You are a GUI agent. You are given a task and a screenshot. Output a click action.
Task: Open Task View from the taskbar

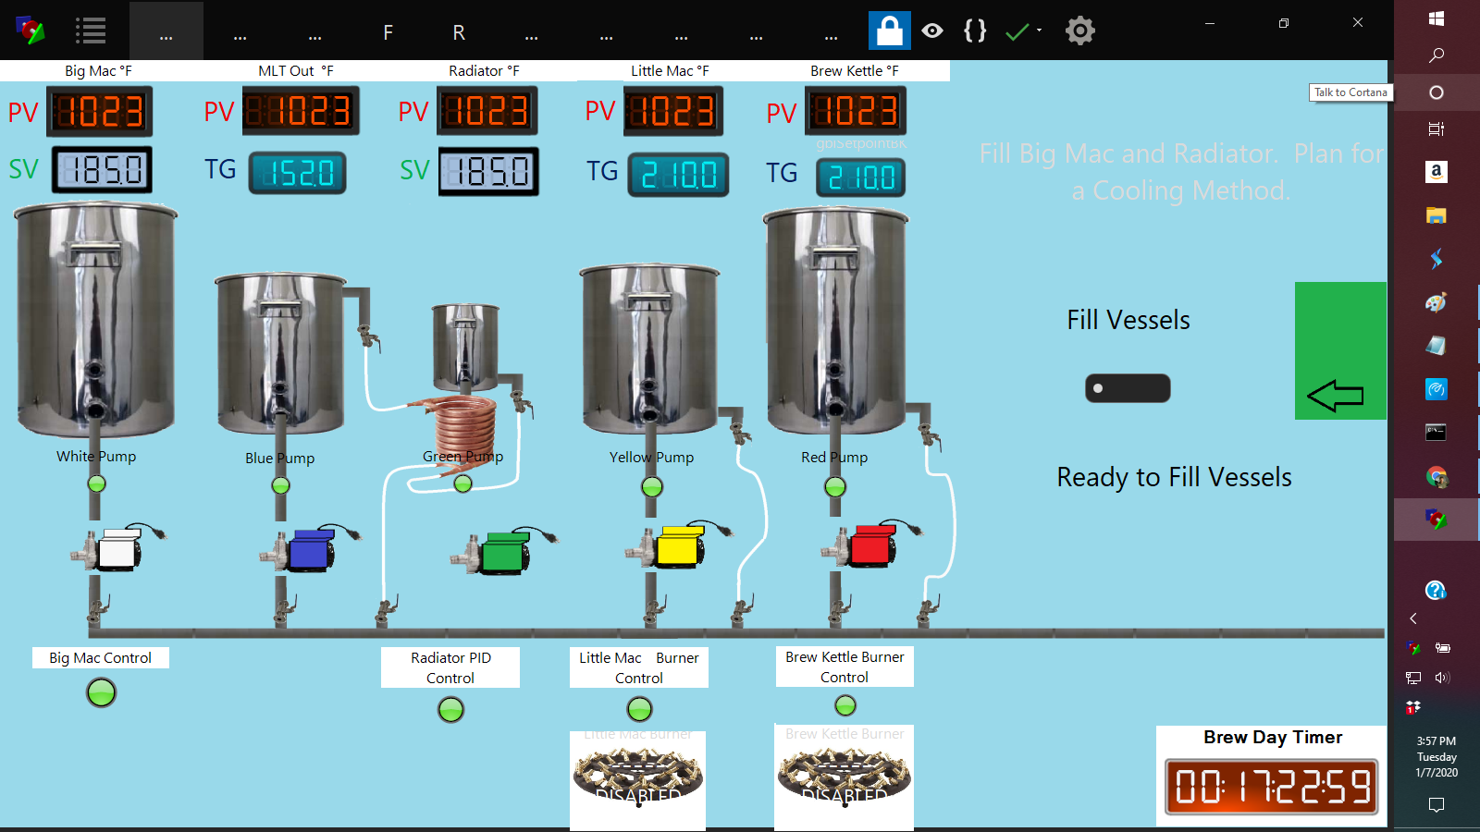click(1437, 129)
